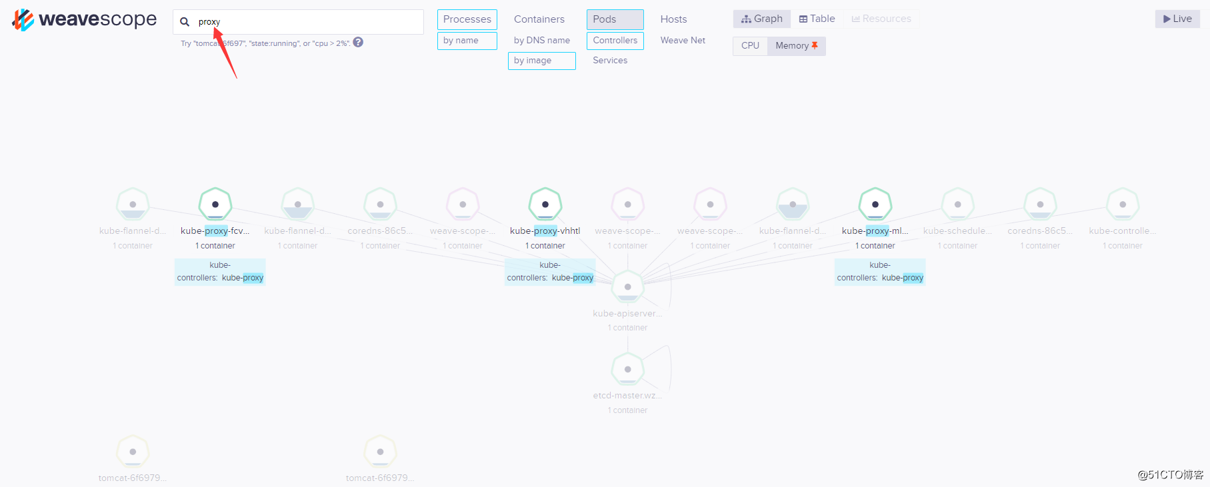Viewport: 1210px width, 487px height.
Task: Select the Pods topology
Action: click(x=615, y=19)
